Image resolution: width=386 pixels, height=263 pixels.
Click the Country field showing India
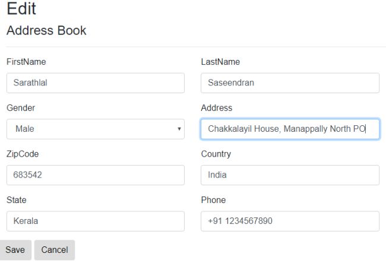pos(290,175)
